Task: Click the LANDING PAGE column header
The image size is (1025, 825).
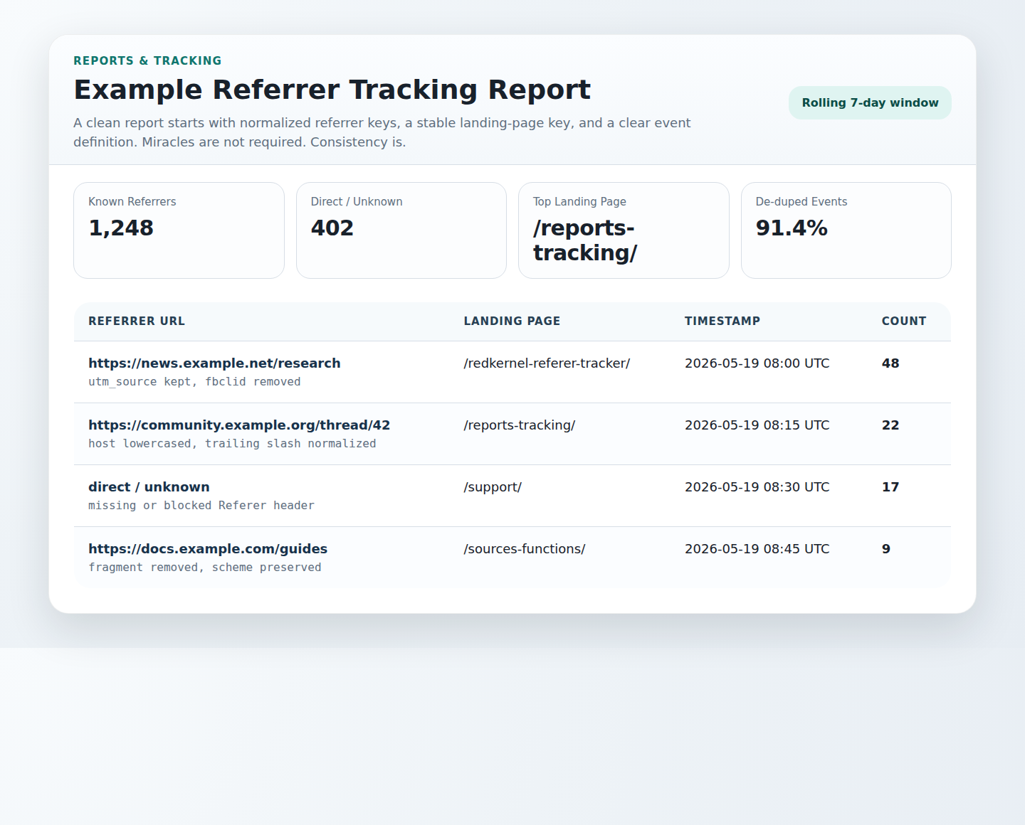Action: click(512, 321)
